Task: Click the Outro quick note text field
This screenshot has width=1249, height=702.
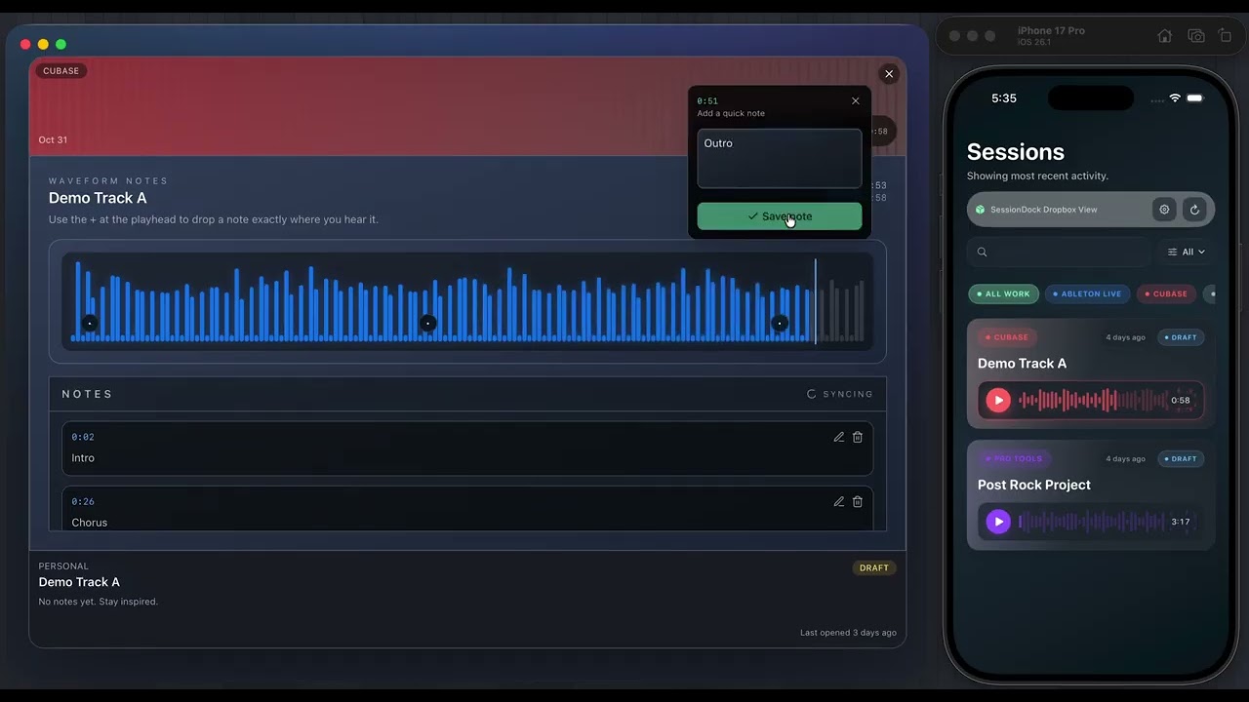Action: [x=779, y=158]
